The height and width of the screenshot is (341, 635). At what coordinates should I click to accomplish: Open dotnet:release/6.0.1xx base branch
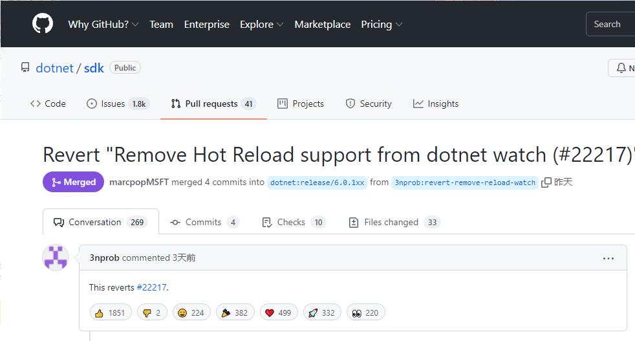[x=317, y=182]
